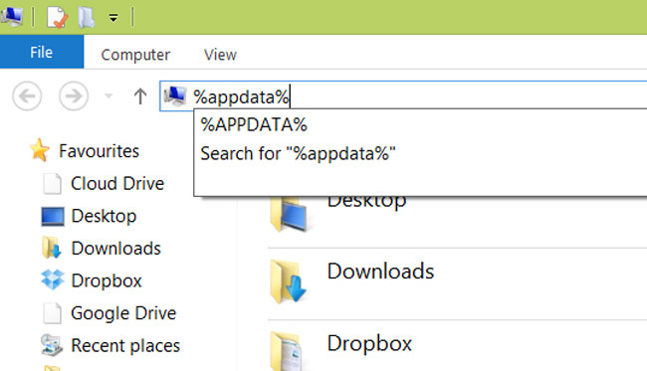Open Recent places in the sidebar
The width and height of the screenshot is (647, 371).
click(125, 345)
